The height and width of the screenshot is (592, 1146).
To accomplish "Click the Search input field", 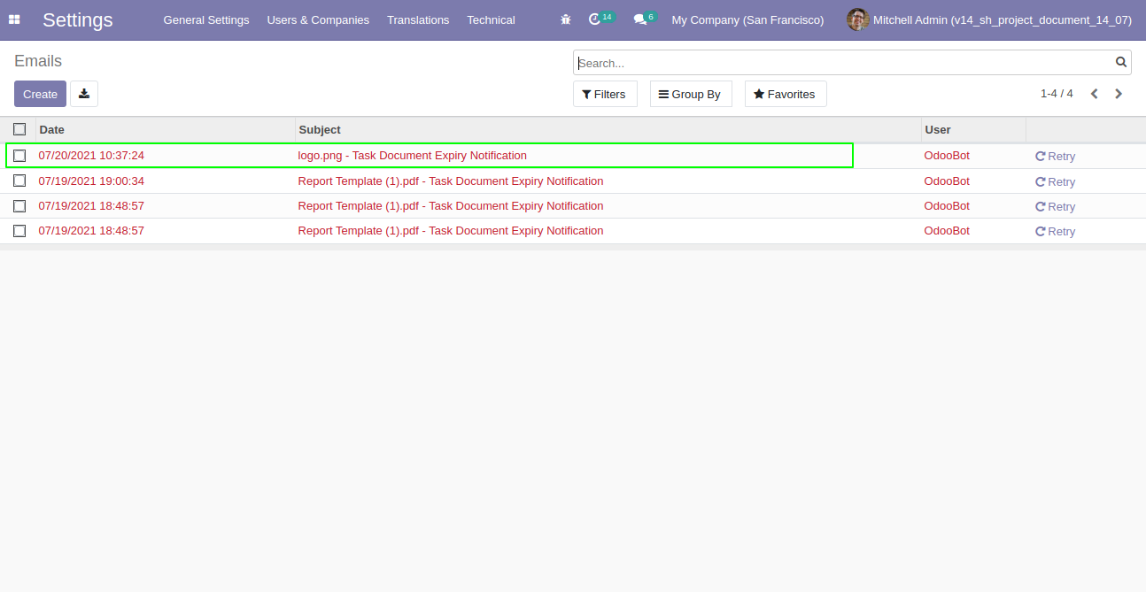I will tap(845, 63).
